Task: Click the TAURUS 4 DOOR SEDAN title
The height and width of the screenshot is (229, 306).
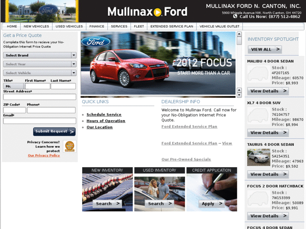Action: 271,145
